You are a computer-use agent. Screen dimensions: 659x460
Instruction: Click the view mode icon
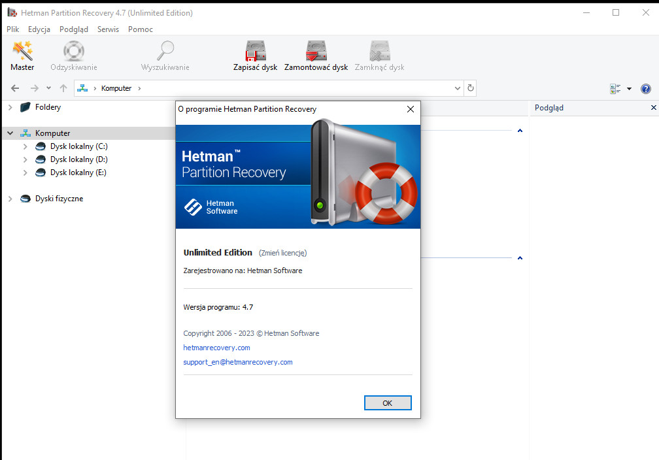tap(615, 89)
